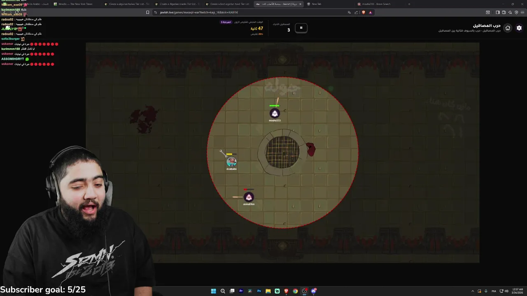Click the mouha333 player avatar
The width and height of the screenshot is (527, 296).
275,113
